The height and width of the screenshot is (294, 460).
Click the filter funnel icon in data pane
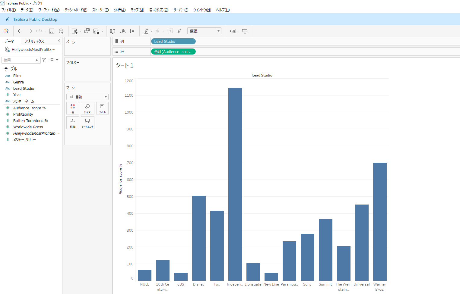[x=44, y=60]
